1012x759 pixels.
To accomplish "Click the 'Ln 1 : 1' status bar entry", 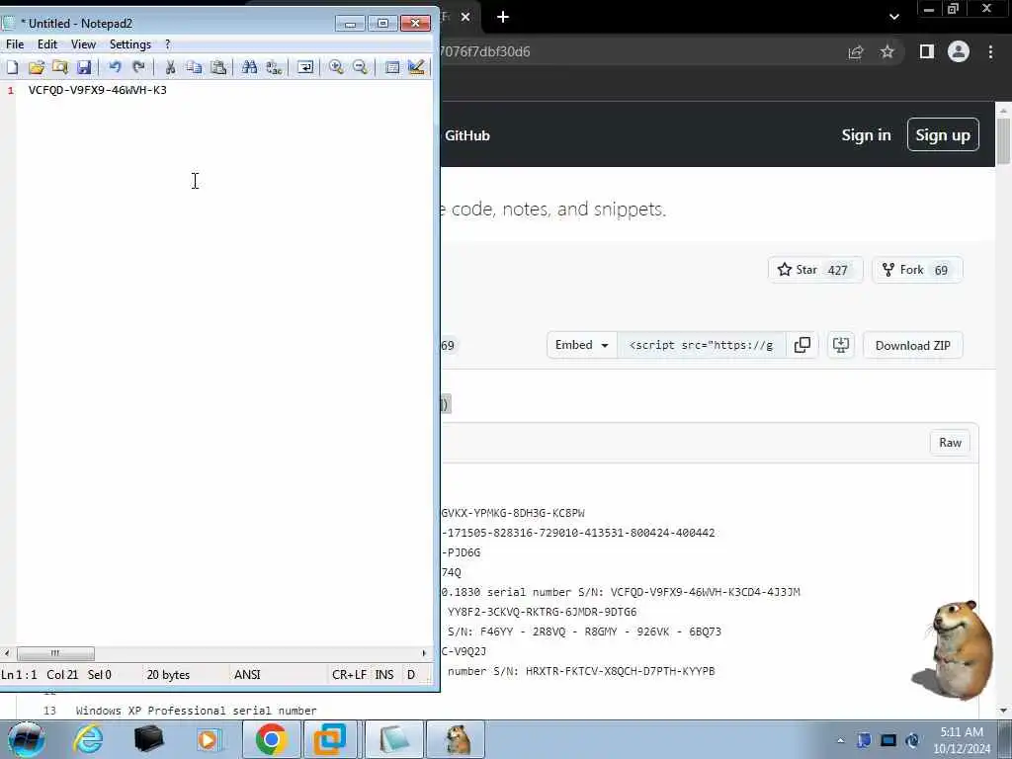I will 19,674.
